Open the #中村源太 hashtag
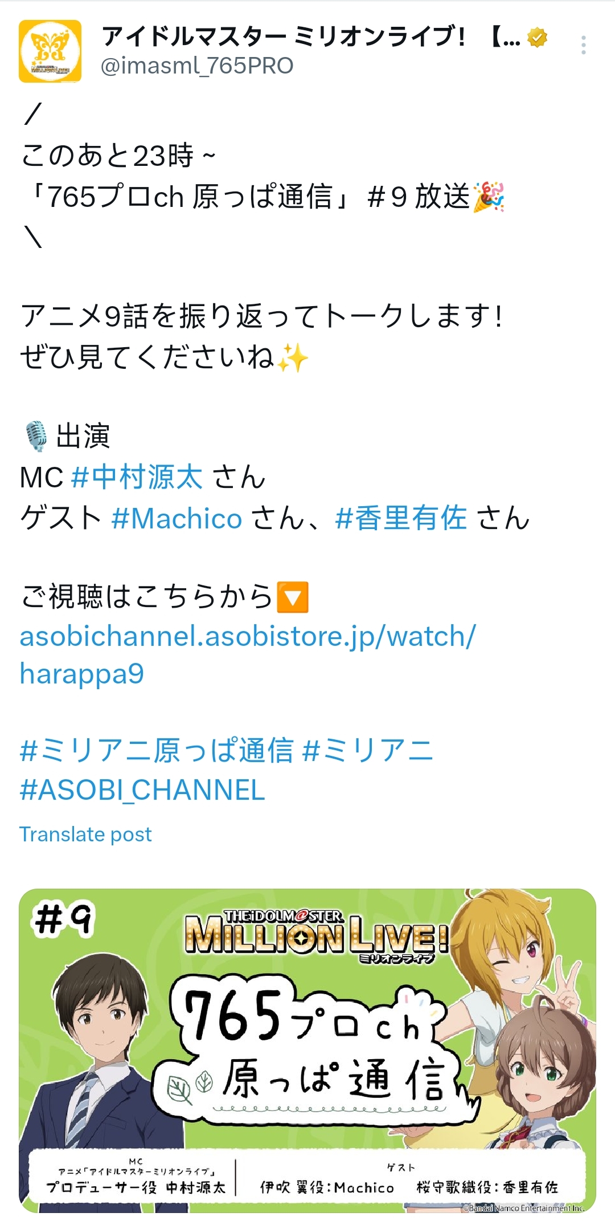Screen dimensions: 615x1229 point(137,477)
